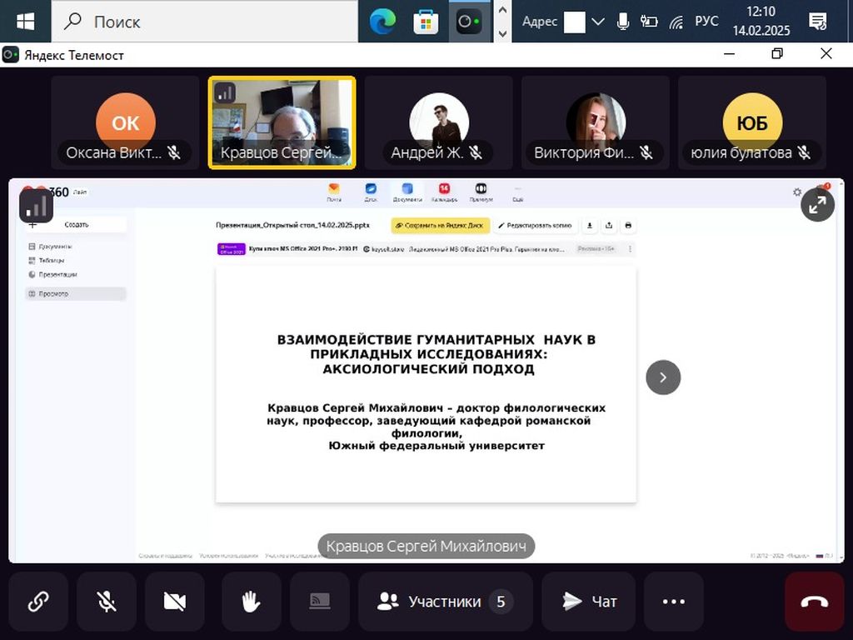Click the Адрес toolbar input field
The height and width of the screenshot is (640, 853).
pos(575,22)
